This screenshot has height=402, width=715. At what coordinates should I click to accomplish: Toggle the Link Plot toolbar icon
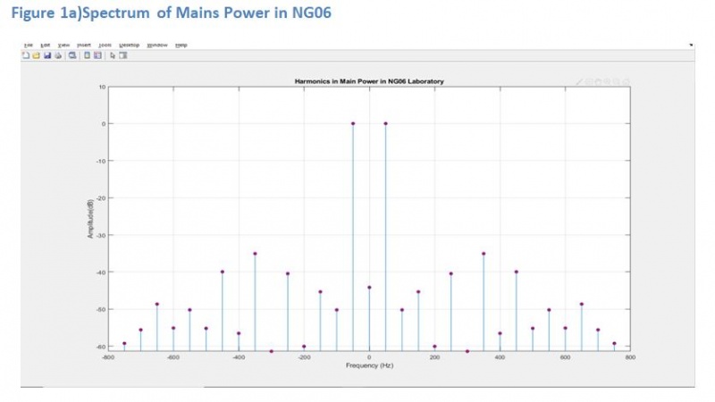72,55
